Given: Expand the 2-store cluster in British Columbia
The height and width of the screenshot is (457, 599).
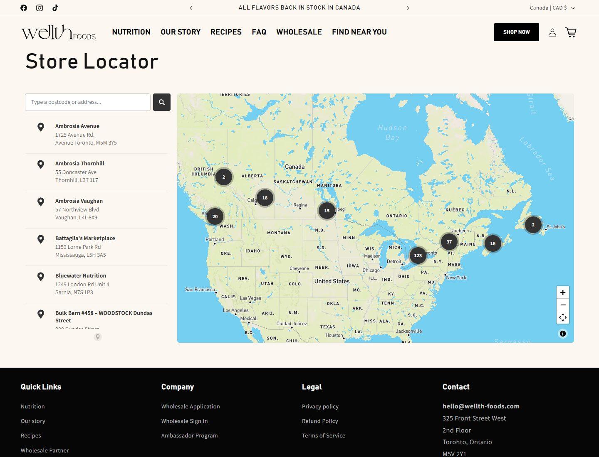Looking at the screenshot, I should coord(224,177).
